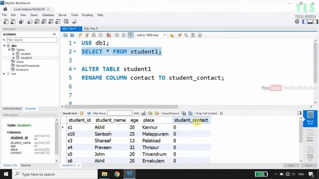Import records from external file icon
The image size is (319, 179).
[190, 113]
